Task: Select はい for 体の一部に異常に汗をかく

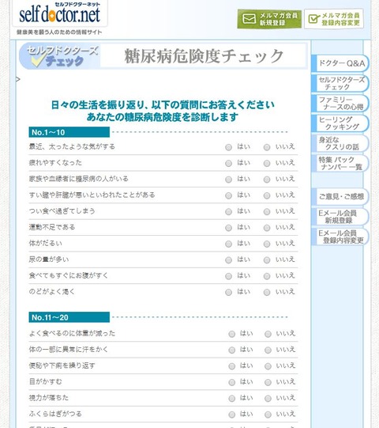Action: click(231, 350)
